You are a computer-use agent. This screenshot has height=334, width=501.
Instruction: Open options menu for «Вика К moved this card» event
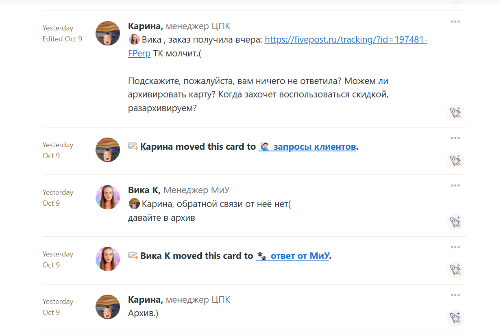455,247
